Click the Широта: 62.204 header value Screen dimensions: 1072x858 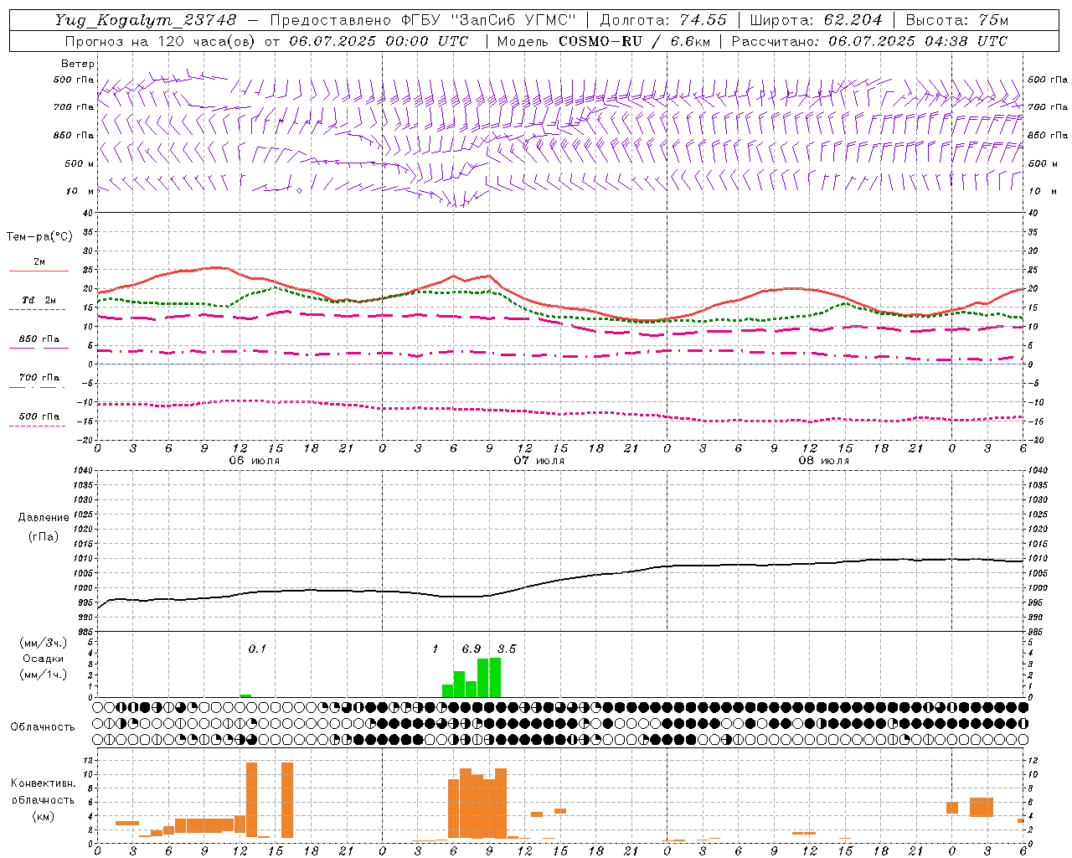[816, 20]
